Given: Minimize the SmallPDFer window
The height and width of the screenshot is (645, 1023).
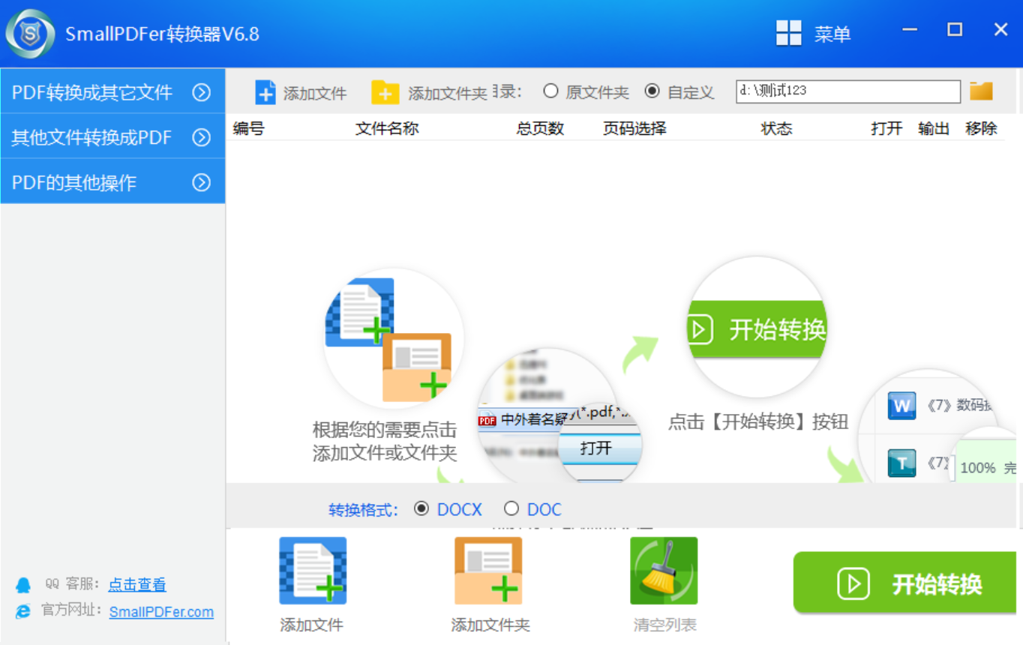Looking at the screenshot, I should click(x=910, y=30).
